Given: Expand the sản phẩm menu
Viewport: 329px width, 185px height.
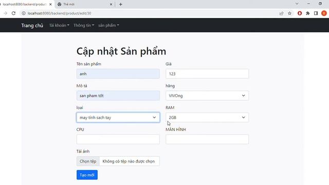Looking at the screenshot, I should pos(108,25).
